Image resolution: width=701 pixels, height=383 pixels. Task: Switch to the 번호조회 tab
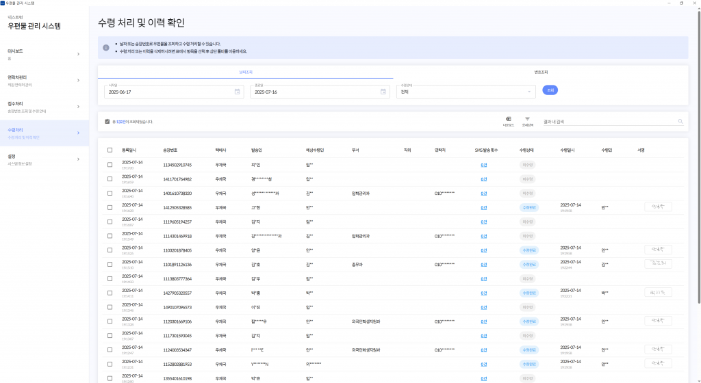[540, 72]
